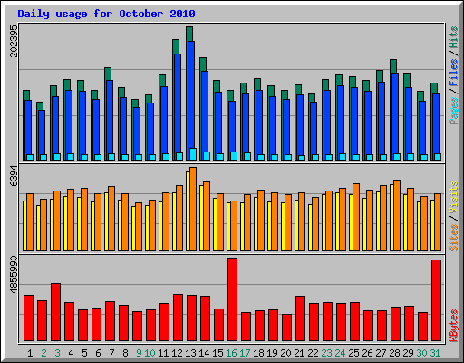Click day 13 on the x-axis
Image resolution: width=464 pixels, height=363 pixels.
click(190, 353)
